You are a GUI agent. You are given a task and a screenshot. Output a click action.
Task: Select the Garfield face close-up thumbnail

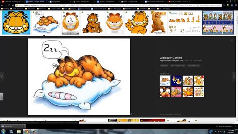point(16,22)
